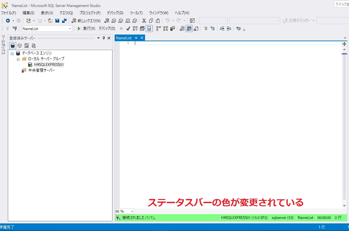Click the editor split window handle

tap(344, 44)
